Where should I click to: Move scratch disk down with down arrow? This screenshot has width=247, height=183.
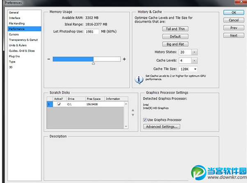(133, 115)
